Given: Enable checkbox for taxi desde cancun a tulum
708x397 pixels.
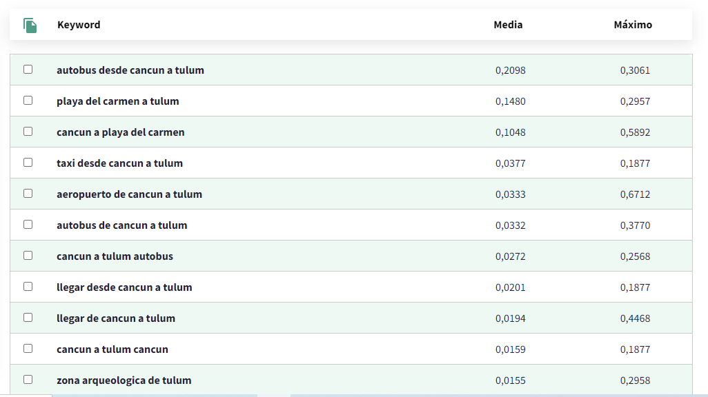Looking at the screenshot, I should tap(28, 163).
